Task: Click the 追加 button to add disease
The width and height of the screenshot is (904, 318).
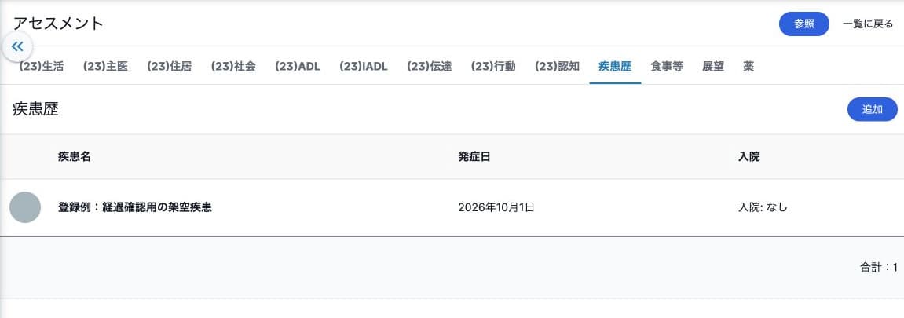Action: click(873, 109)
